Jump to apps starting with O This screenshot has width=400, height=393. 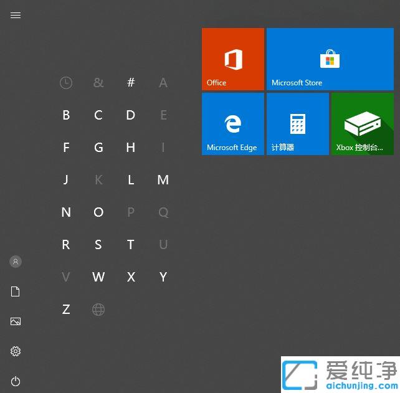click(98, 212)
